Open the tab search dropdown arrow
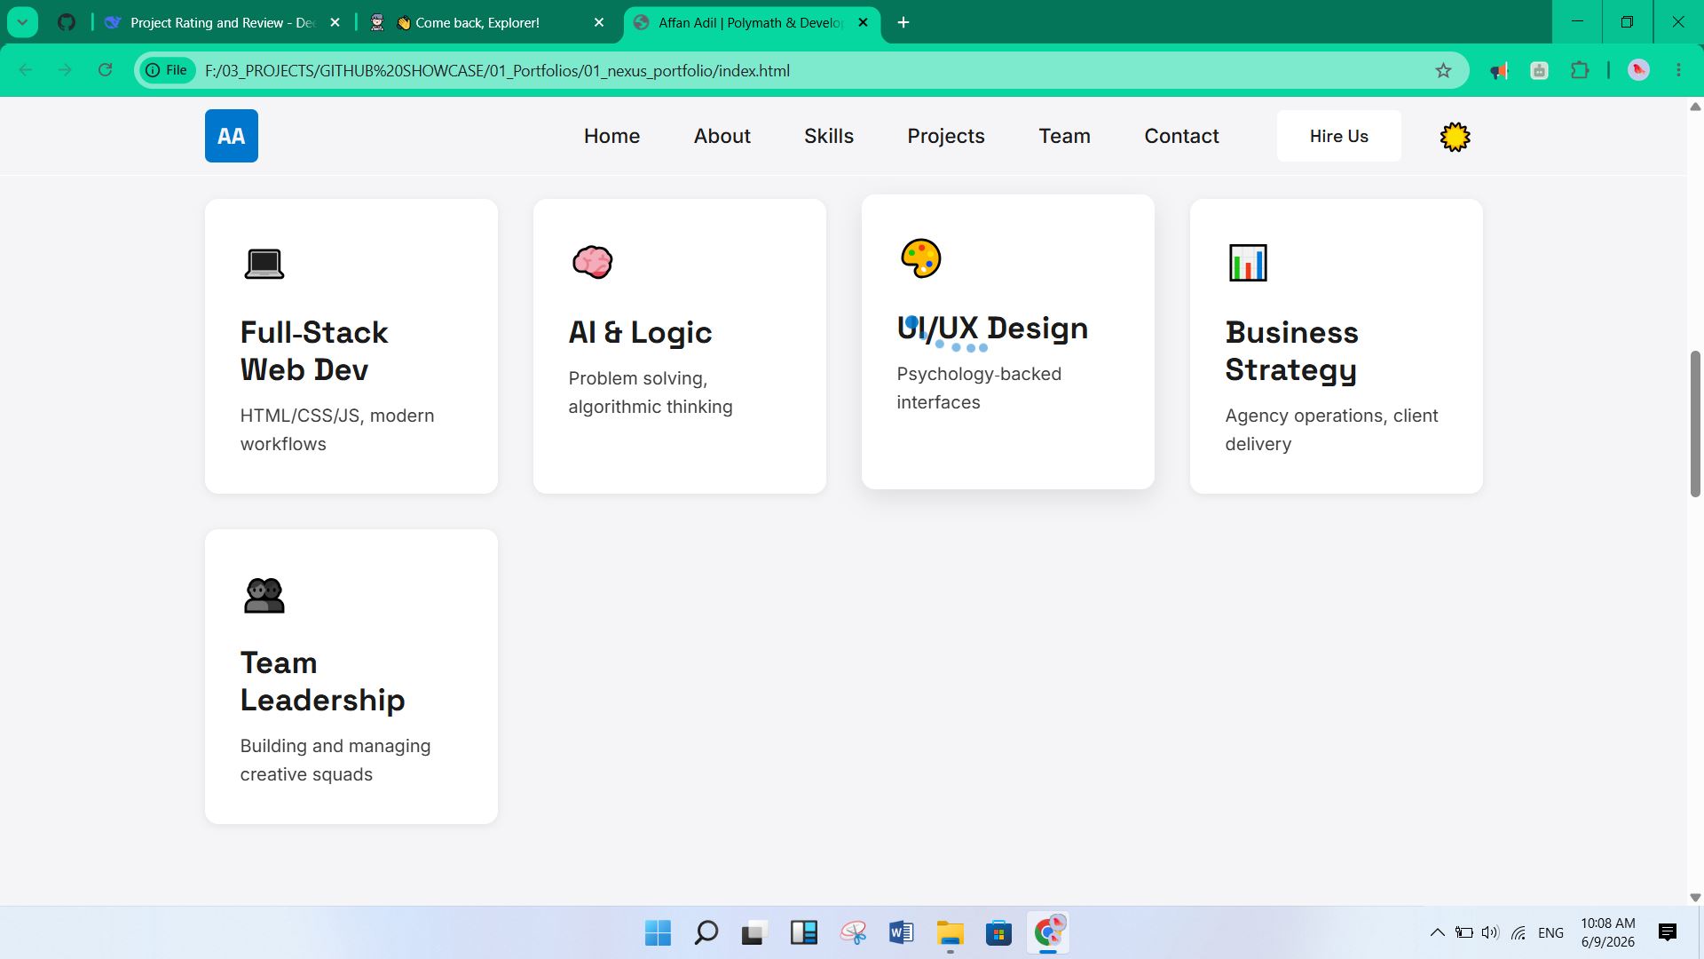The height and width of the screenshot is (959, 1704). point(22,22)
